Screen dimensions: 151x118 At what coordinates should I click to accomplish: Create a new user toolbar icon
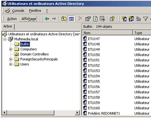pyautogui.click(x=124, y=19)
